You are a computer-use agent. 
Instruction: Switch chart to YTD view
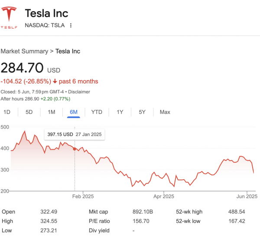(97, 112)
